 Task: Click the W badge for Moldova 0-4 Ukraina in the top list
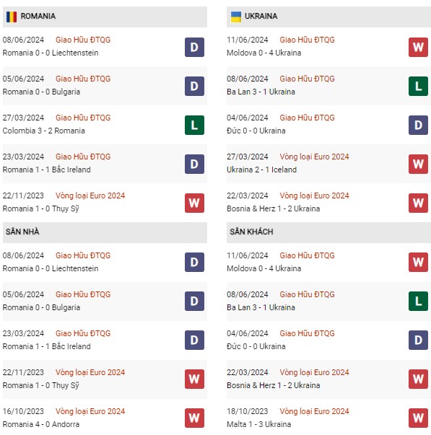click(418, 47)
